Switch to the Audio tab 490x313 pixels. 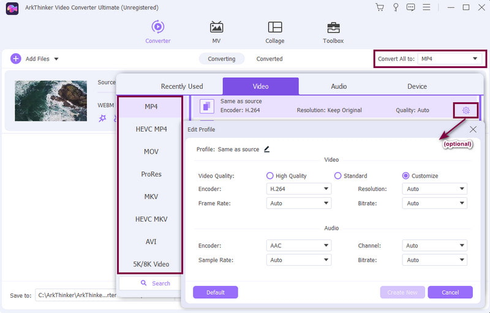coord(339,86)
